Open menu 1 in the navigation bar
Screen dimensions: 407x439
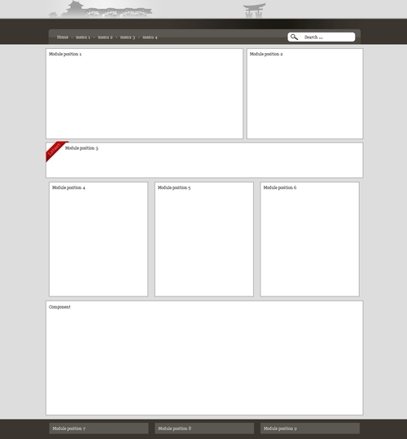click(x=83, y=37)
